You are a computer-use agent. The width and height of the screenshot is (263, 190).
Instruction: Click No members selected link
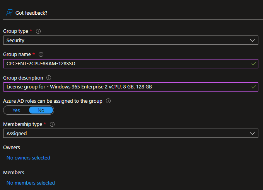[x=31, y=183]
